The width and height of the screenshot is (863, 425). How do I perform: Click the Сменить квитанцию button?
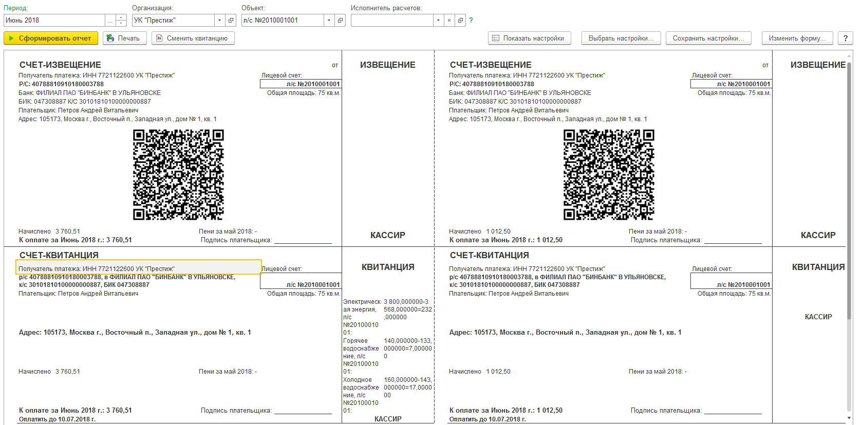pos(193,38)
